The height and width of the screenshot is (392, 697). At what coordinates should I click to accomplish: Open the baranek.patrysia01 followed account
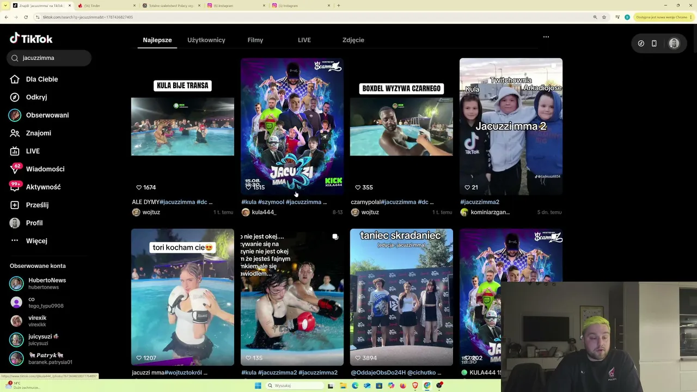point(41,359)
